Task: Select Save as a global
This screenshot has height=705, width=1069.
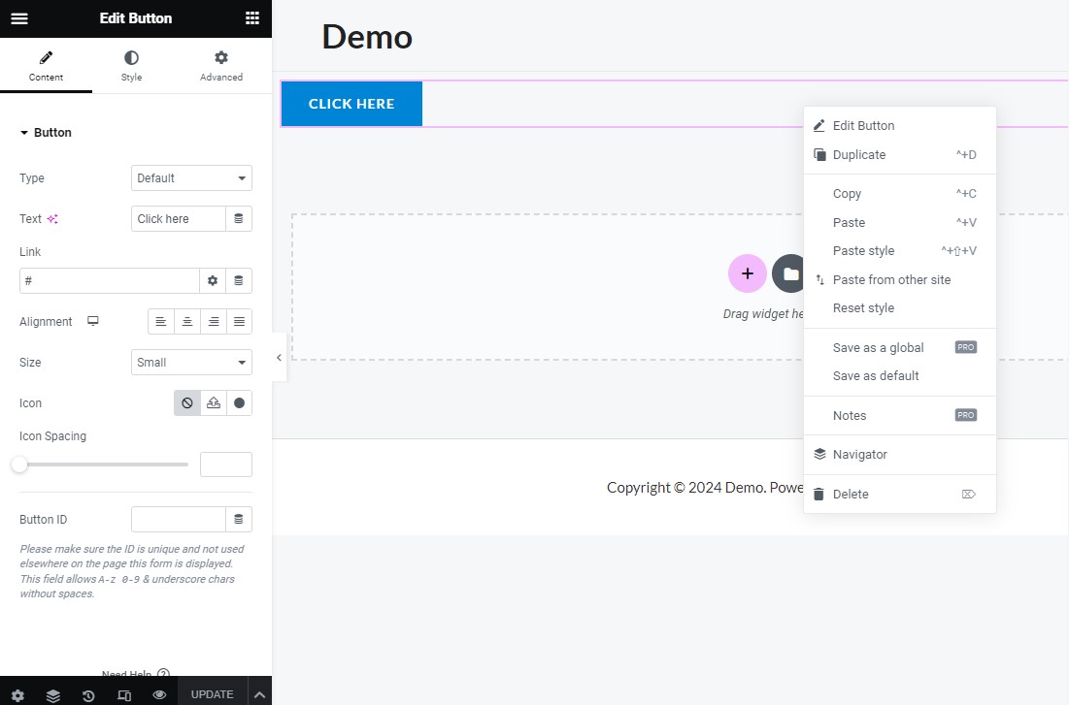Action: (x=900, y=347)
